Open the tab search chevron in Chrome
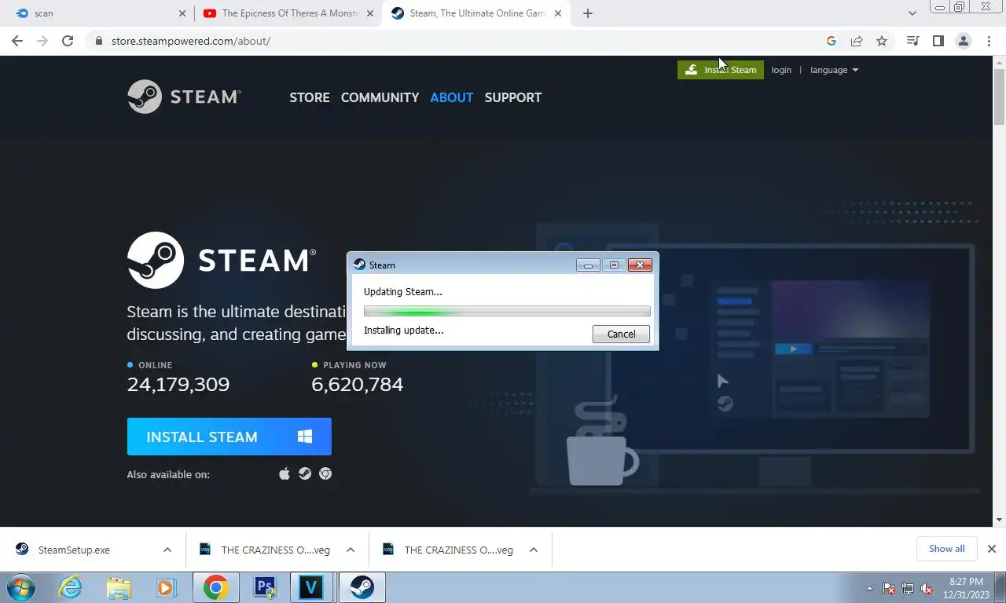Viewport: 1006px width, 603px height. (912, 13)
